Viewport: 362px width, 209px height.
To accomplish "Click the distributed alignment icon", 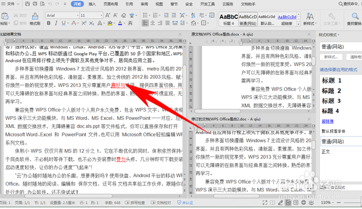I will pyautogui.click(x=175, y=23).
